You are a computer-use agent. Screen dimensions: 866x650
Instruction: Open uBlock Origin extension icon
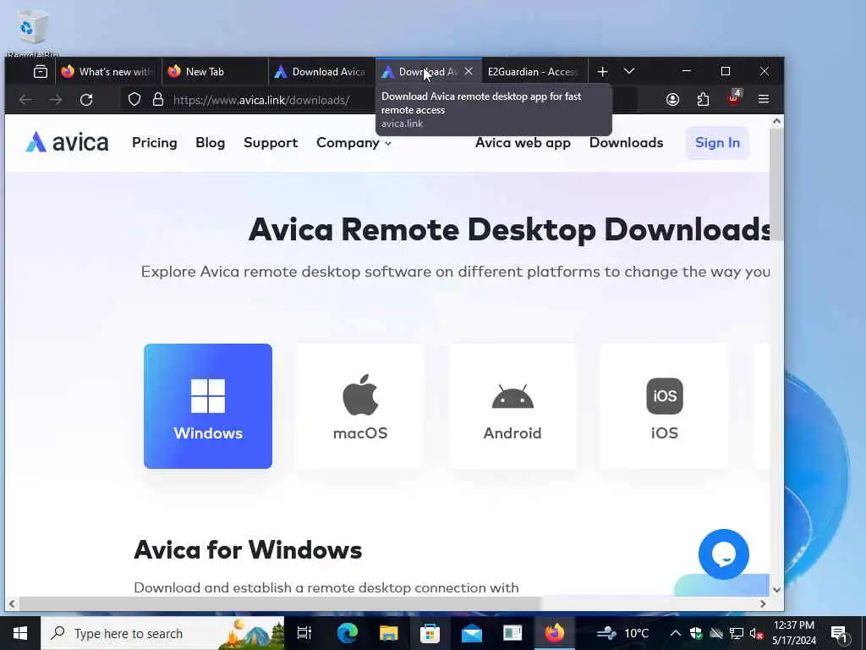(x=733, y=98)
